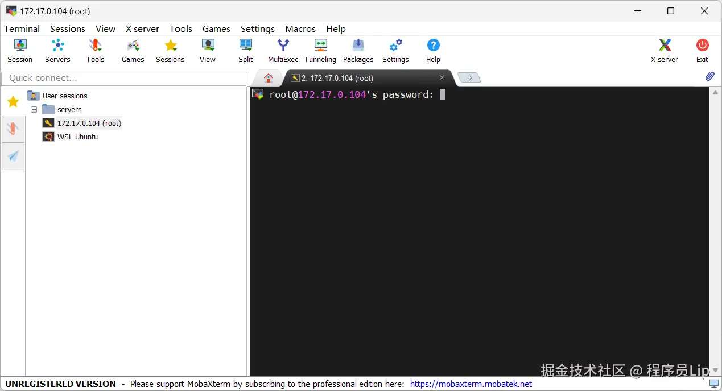Viewport: 722px width, 391px height.
Task: Add a new tab with the plus button
Action: click(x=469, y=78)
